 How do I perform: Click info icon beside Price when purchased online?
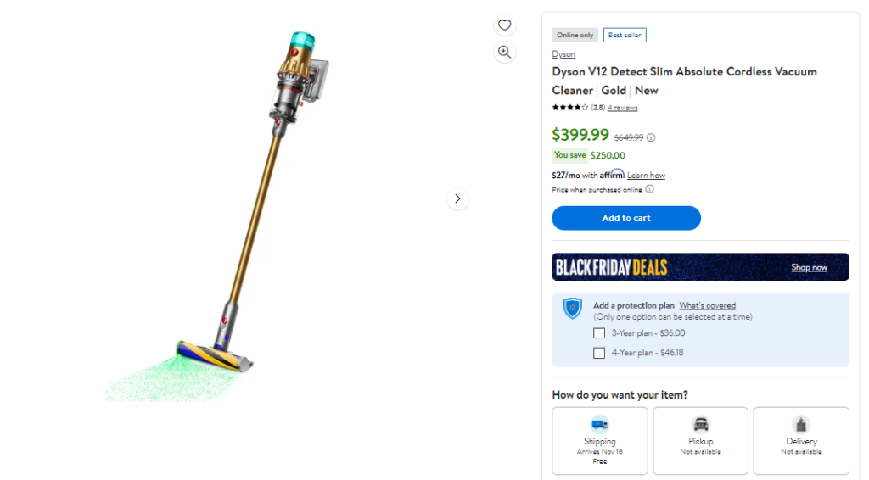649,189
